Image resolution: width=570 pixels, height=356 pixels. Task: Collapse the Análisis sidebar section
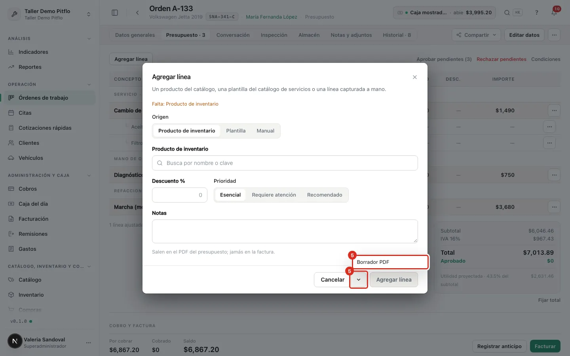[89, 39]
